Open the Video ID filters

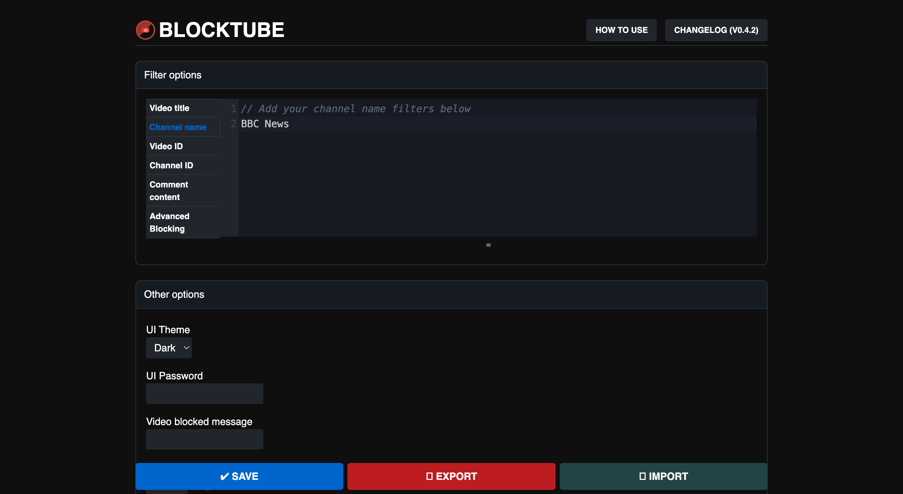point(166,146)
